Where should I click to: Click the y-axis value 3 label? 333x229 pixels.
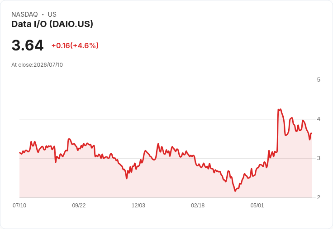[319, 158]
